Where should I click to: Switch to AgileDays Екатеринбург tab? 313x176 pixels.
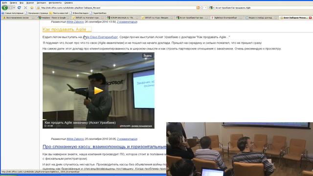[x=226, y=18]
